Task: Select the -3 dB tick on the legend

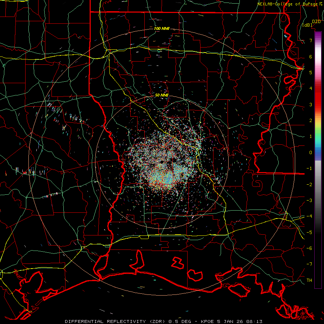Action: coord(309,201)
